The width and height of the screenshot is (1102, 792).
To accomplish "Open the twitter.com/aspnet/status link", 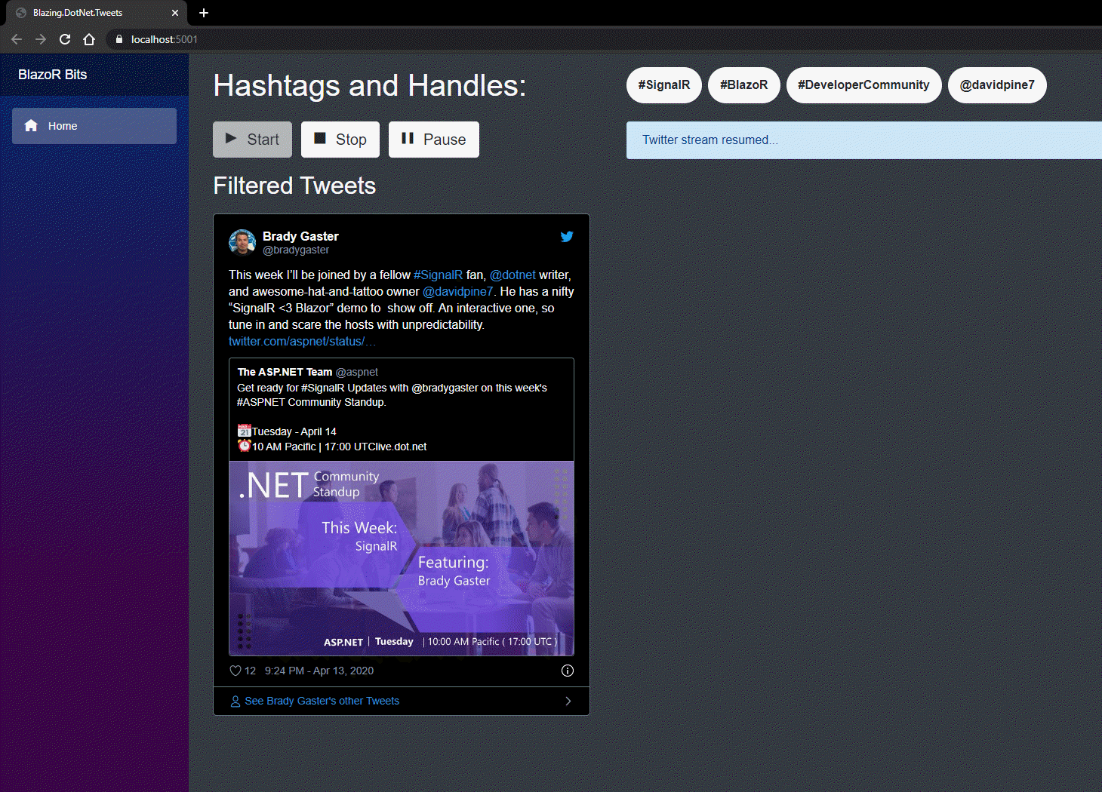I will pos(302,342).
